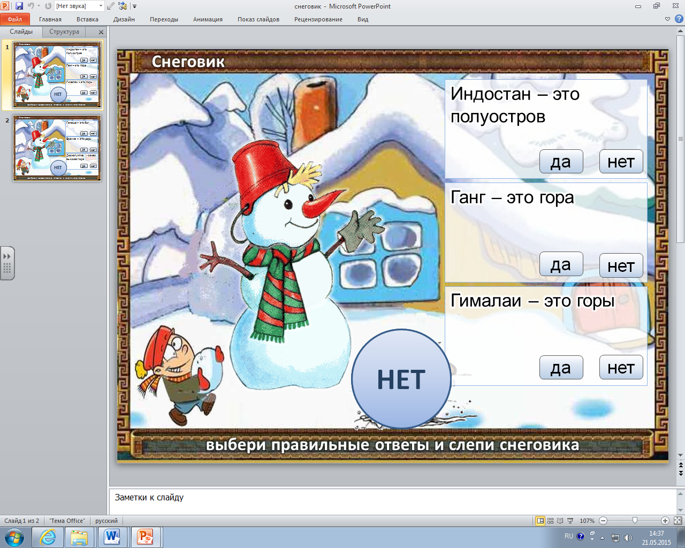Switch to Reading view
Image resolution: width=685 pixels, height=548 pixels.
pyautogui.click(x=560, y=521)
